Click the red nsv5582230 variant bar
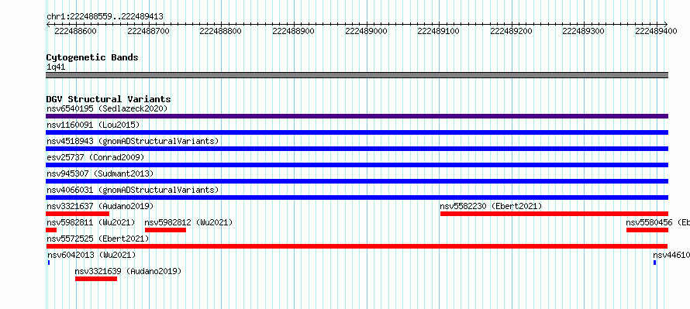690x309 pixels. [x=554, y=214]
